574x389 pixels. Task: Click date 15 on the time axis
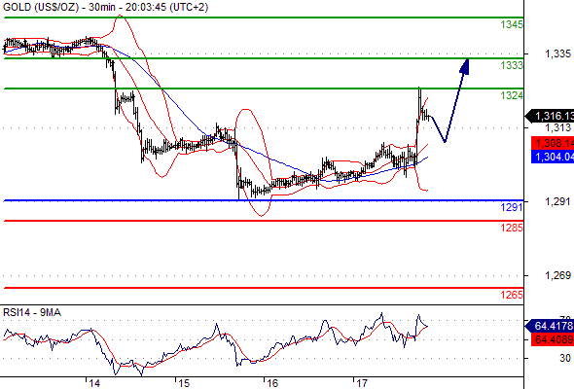(184, 383)
